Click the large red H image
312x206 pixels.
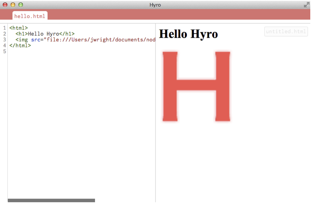point(196,86)
